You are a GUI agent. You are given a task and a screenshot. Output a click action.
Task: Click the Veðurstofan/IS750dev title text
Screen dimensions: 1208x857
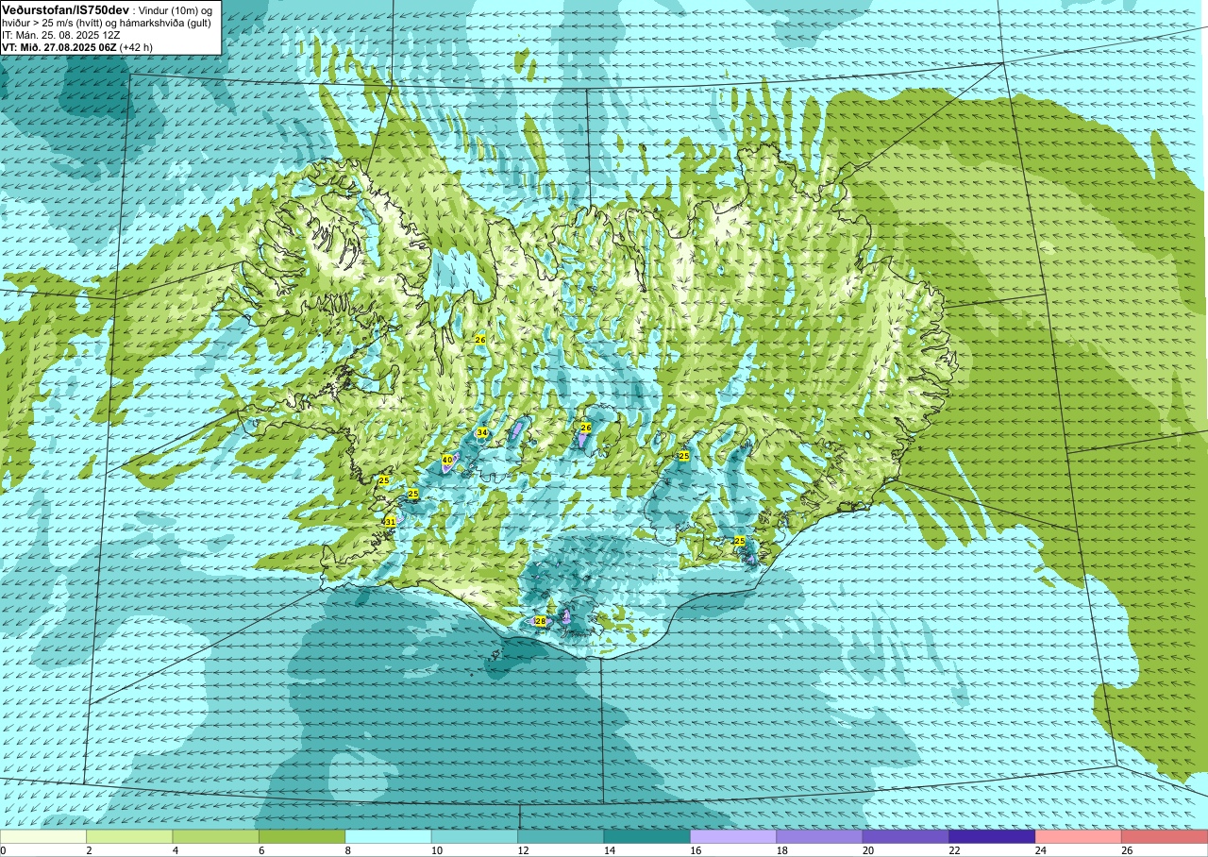point(66,9)
